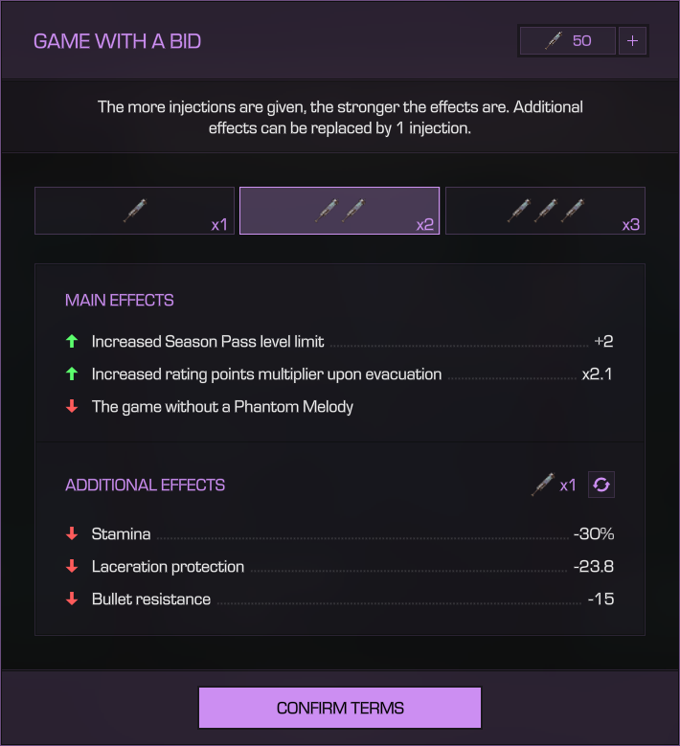Click the Main Effects section heading
The image size is (680, 746).
120,300
